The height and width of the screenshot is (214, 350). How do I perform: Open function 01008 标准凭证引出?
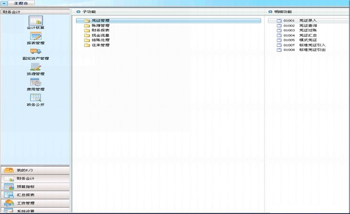tap(301, 50)
